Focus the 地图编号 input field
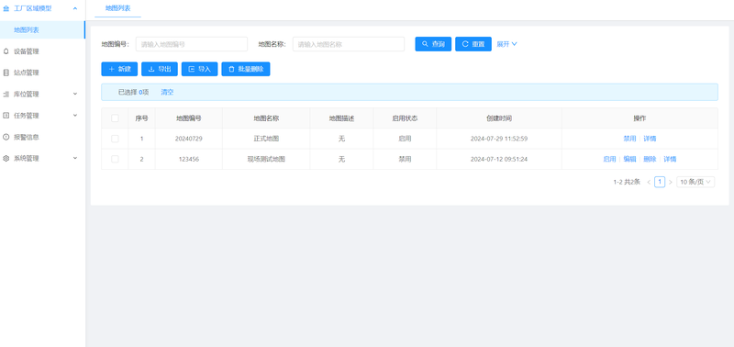 [192, 44]
